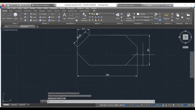Click the add layout plus button
The height and width of the screenshot is (110, 195).
tap(28, 105)
